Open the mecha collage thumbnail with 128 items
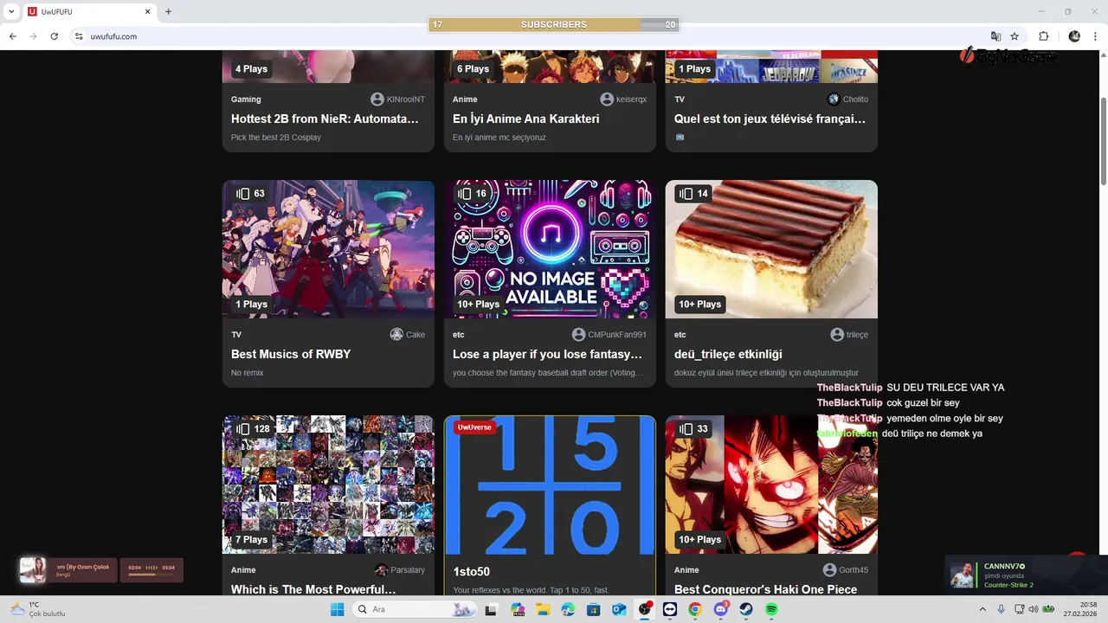The height and width of the screenshot is (623, 1108). 328,485
